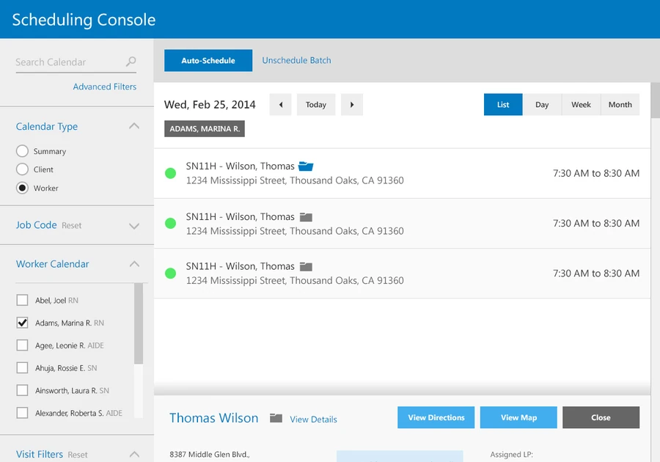Open View Details for Thomas Wilson
The image size is (660, 462).
tap(314, 419)
